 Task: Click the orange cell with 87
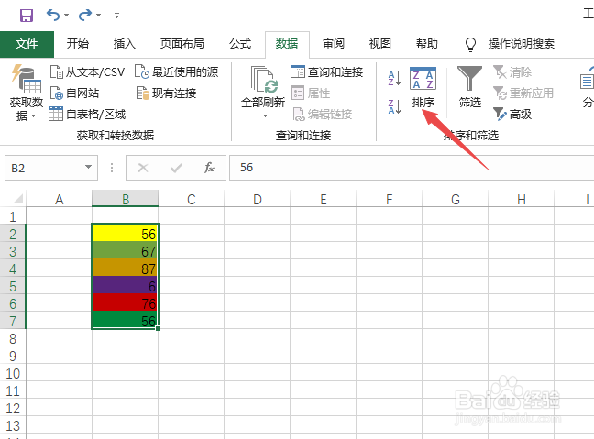click(x=125, y=269)
